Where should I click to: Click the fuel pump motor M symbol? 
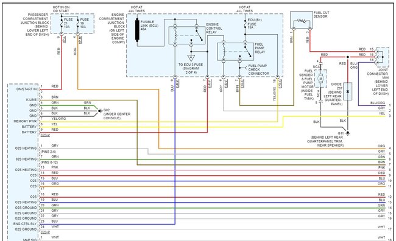(320, 79)
